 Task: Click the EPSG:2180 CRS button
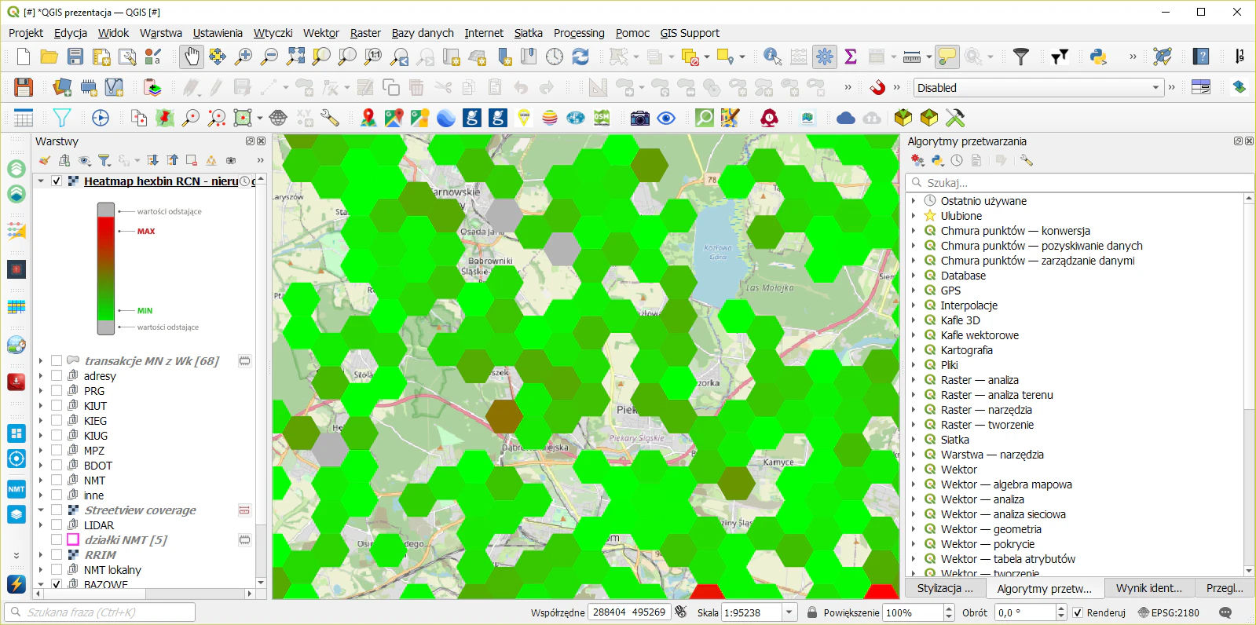1168,612
